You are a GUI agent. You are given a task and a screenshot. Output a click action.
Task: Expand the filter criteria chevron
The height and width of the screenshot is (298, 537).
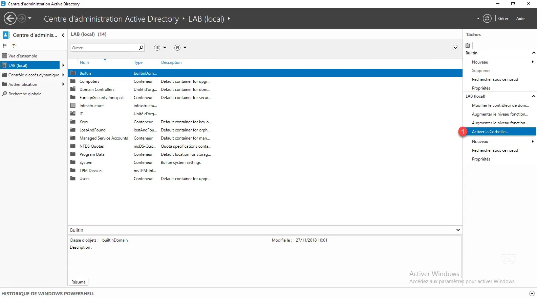[x=455, y=48]
